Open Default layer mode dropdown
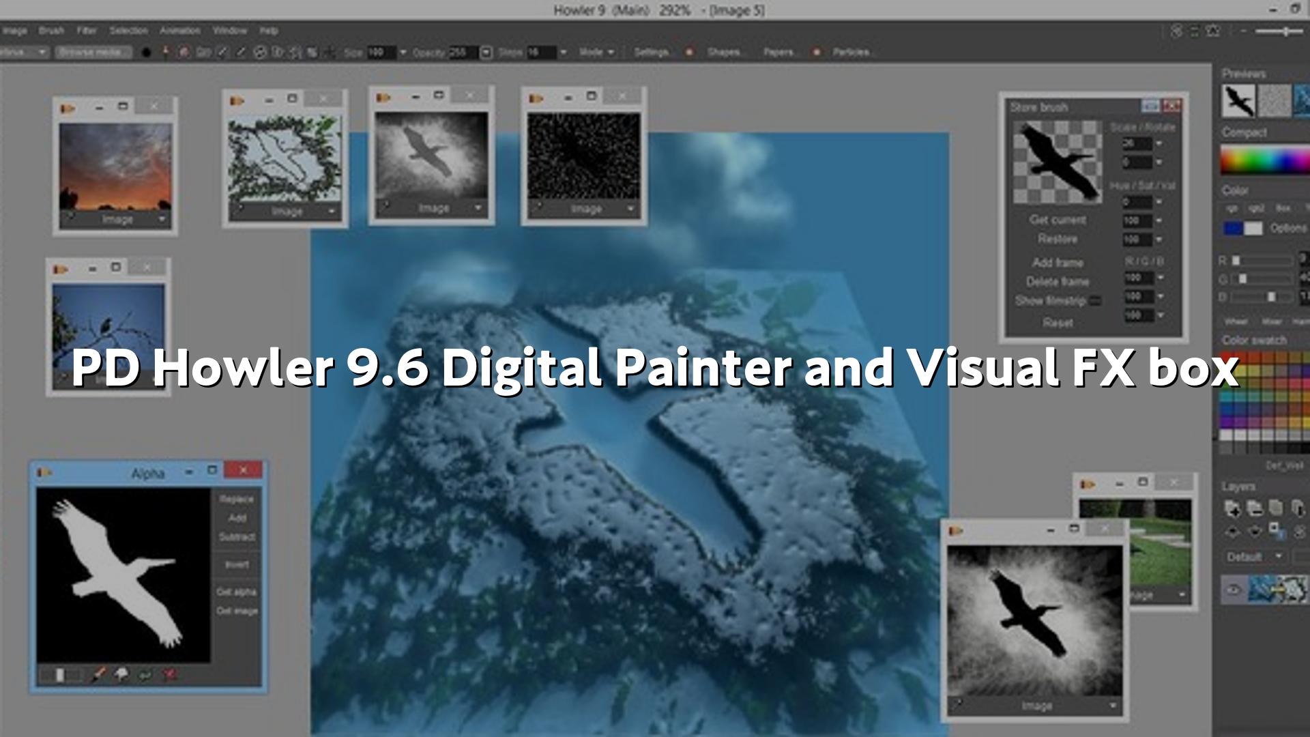The image size is (1310, 737). (1254, 557)
